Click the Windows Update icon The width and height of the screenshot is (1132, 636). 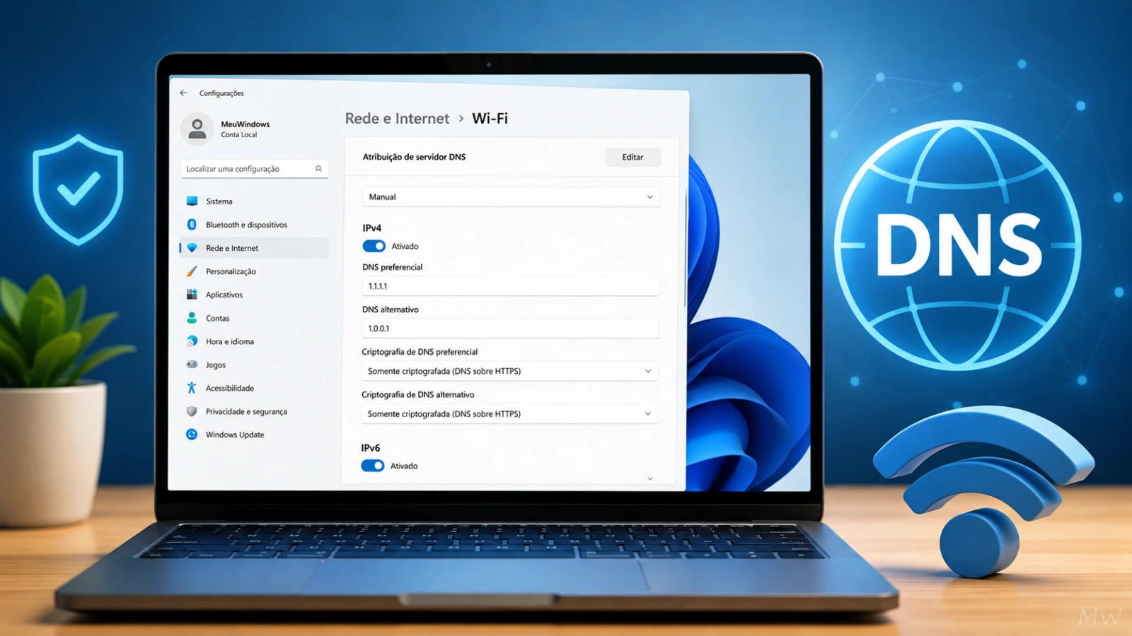point(192,435)
